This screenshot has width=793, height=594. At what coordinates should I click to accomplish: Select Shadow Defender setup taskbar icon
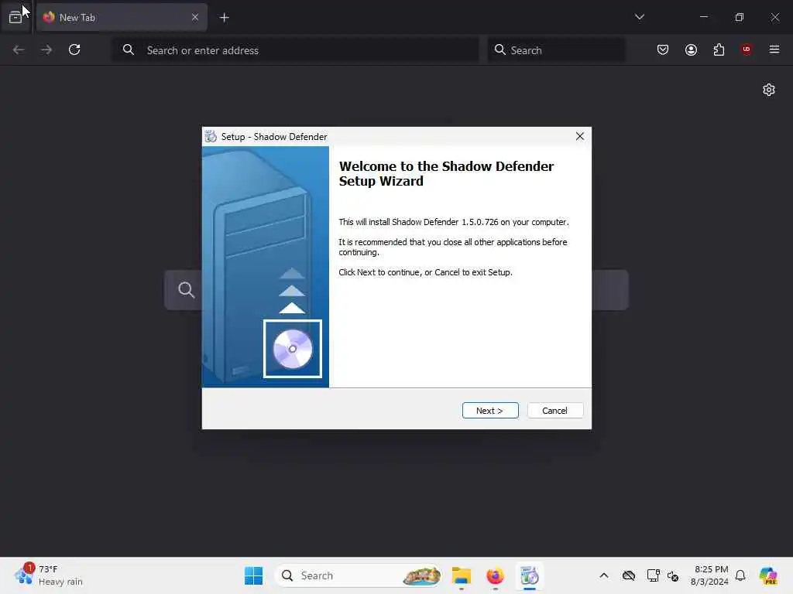point(530,575)
